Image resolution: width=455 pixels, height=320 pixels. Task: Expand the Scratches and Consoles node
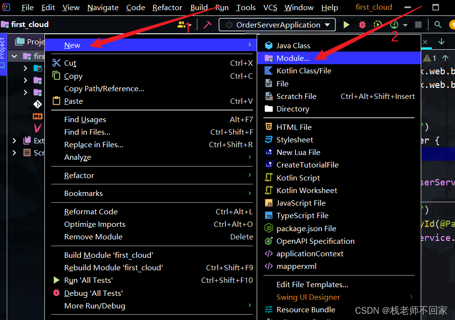click(14, 153)
